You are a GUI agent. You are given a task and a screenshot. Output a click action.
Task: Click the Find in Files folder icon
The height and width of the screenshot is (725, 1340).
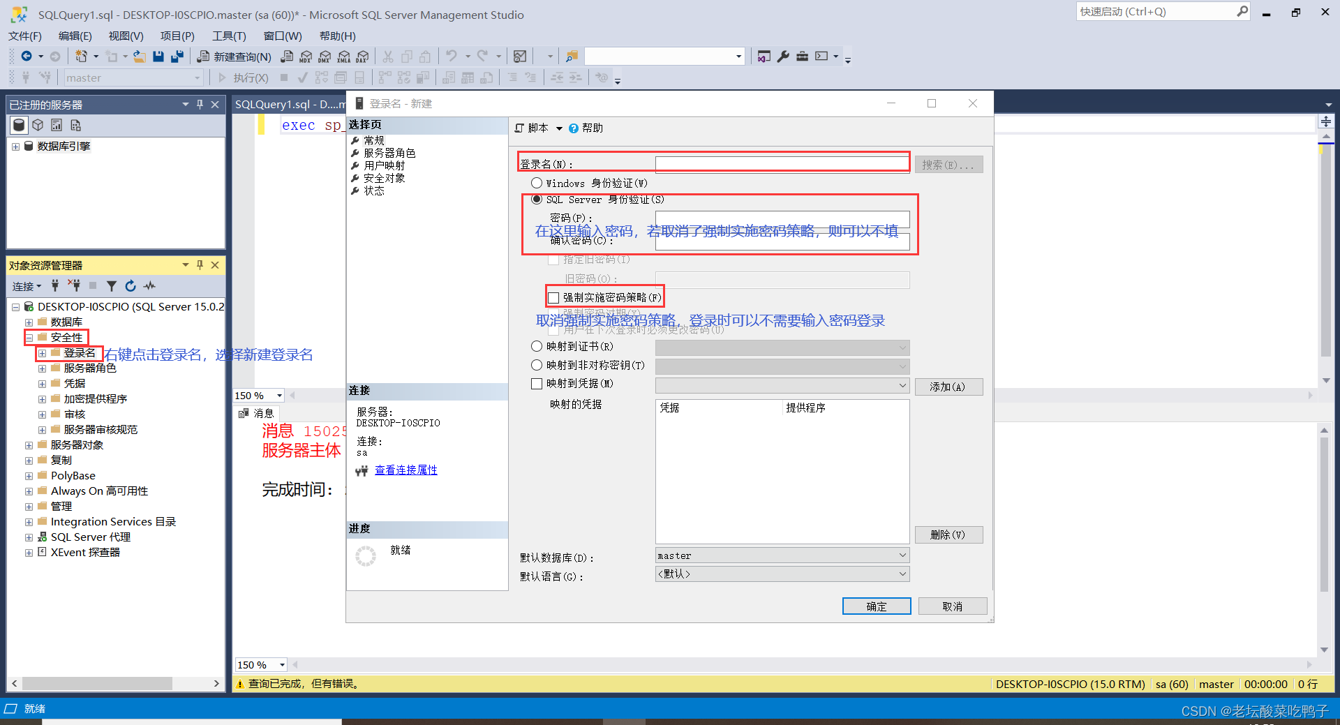pyautogui.click(x=572, y=57)
